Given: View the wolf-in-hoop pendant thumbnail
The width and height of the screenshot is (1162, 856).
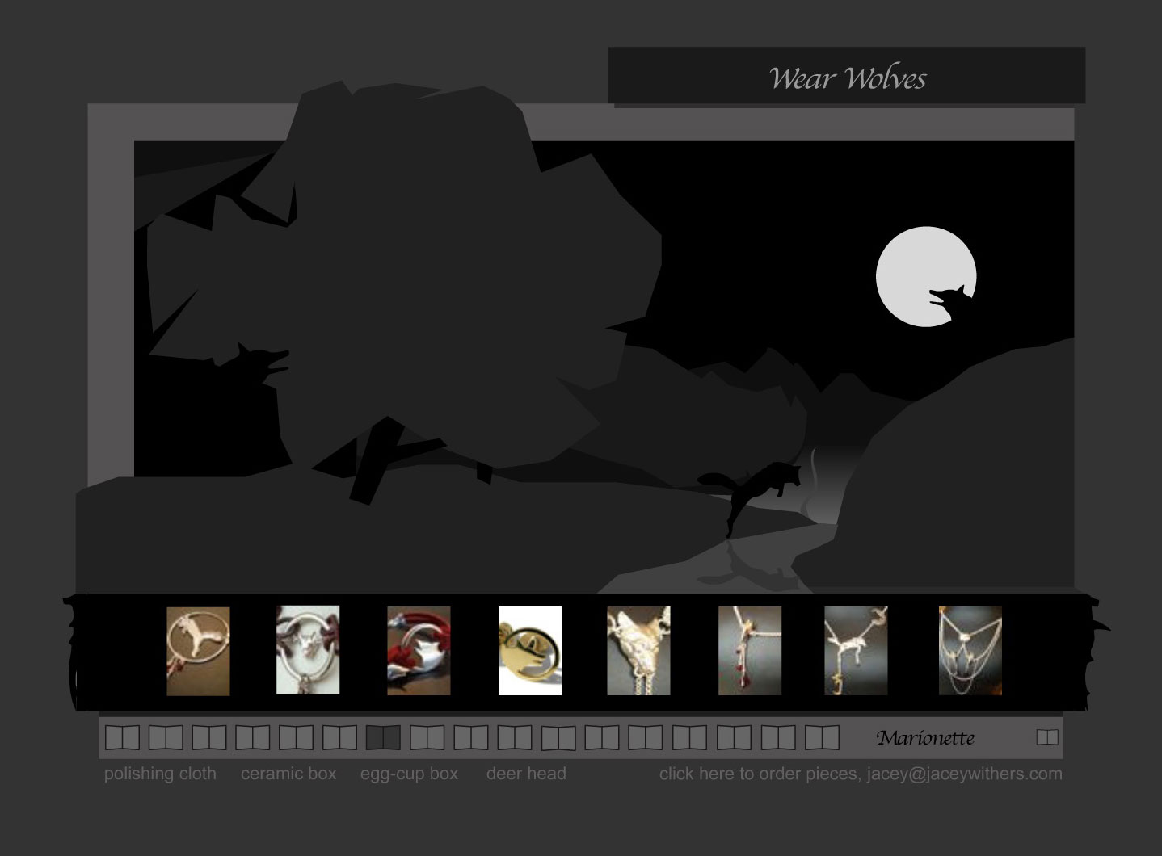Looking at the screenshot, I should point(198,651).
